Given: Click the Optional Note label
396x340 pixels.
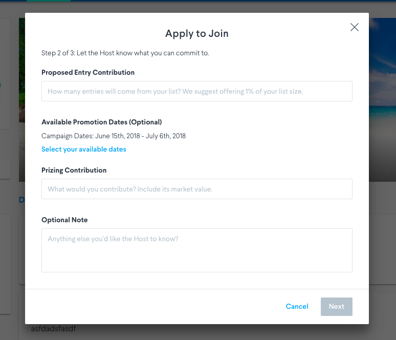Looking at the screenshot, I should pyautogui.click(x=64, y=220).
